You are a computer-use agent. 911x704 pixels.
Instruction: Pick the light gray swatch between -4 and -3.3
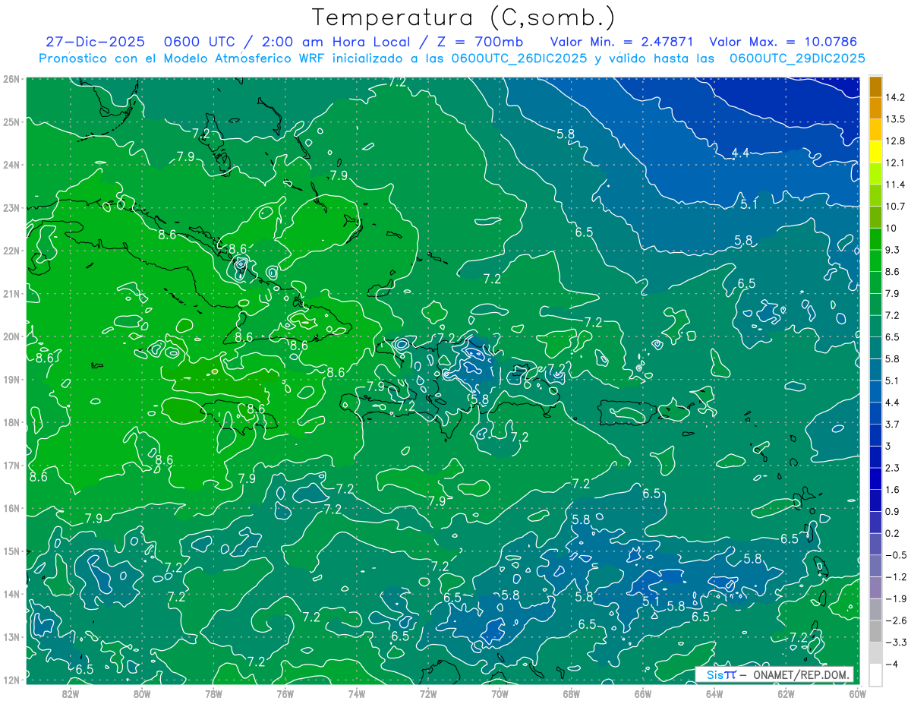click(875, 653)
